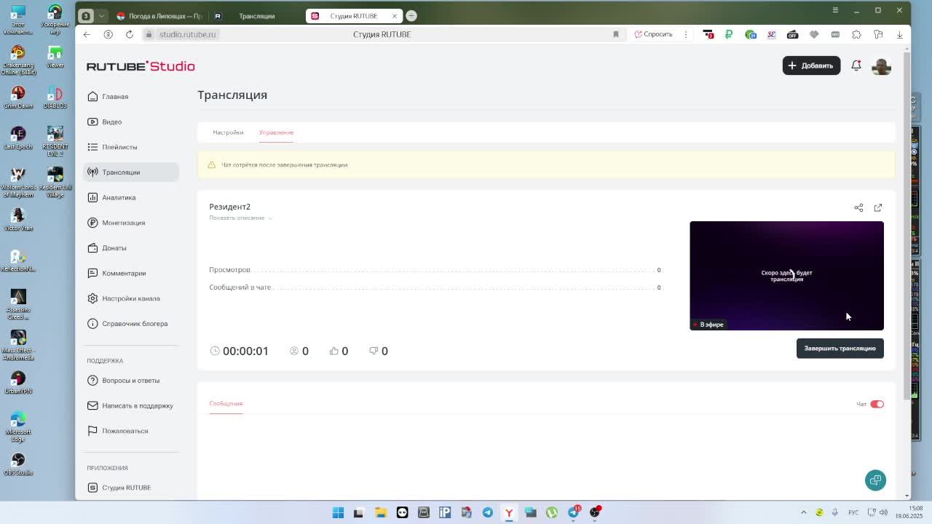Viewport: 932px width, 524px height.
Task: Click the RUTUBE Studio logo
Action: point(141,66)
